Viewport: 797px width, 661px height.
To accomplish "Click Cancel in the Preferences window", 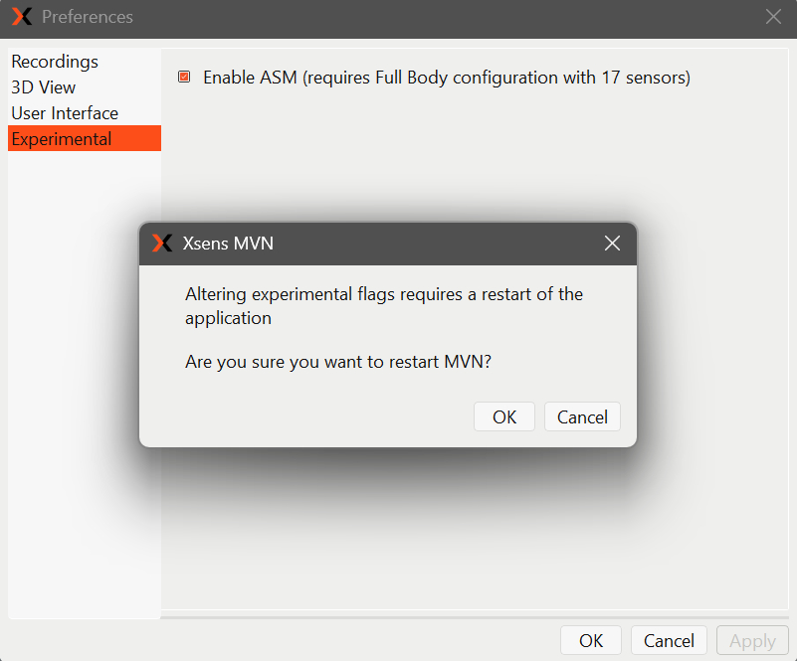I will (669, 640).
